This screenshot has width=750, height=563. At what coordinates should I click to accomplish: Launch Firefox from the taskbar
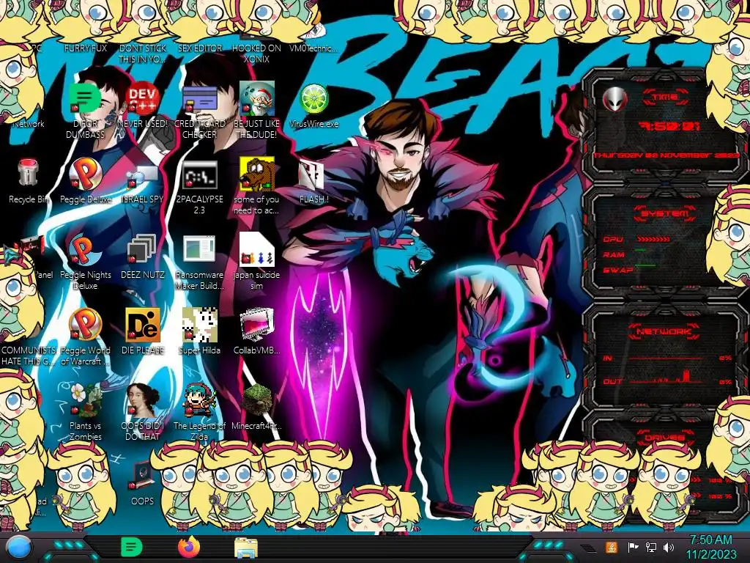189,548
